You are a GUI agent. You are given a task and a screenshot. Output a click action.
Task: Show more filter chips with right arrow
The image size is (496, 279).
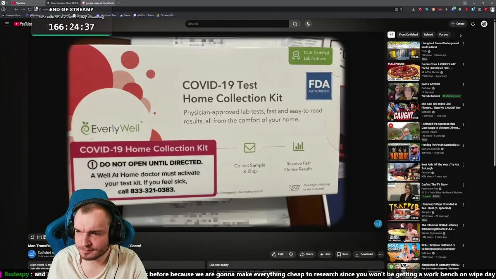460,35
